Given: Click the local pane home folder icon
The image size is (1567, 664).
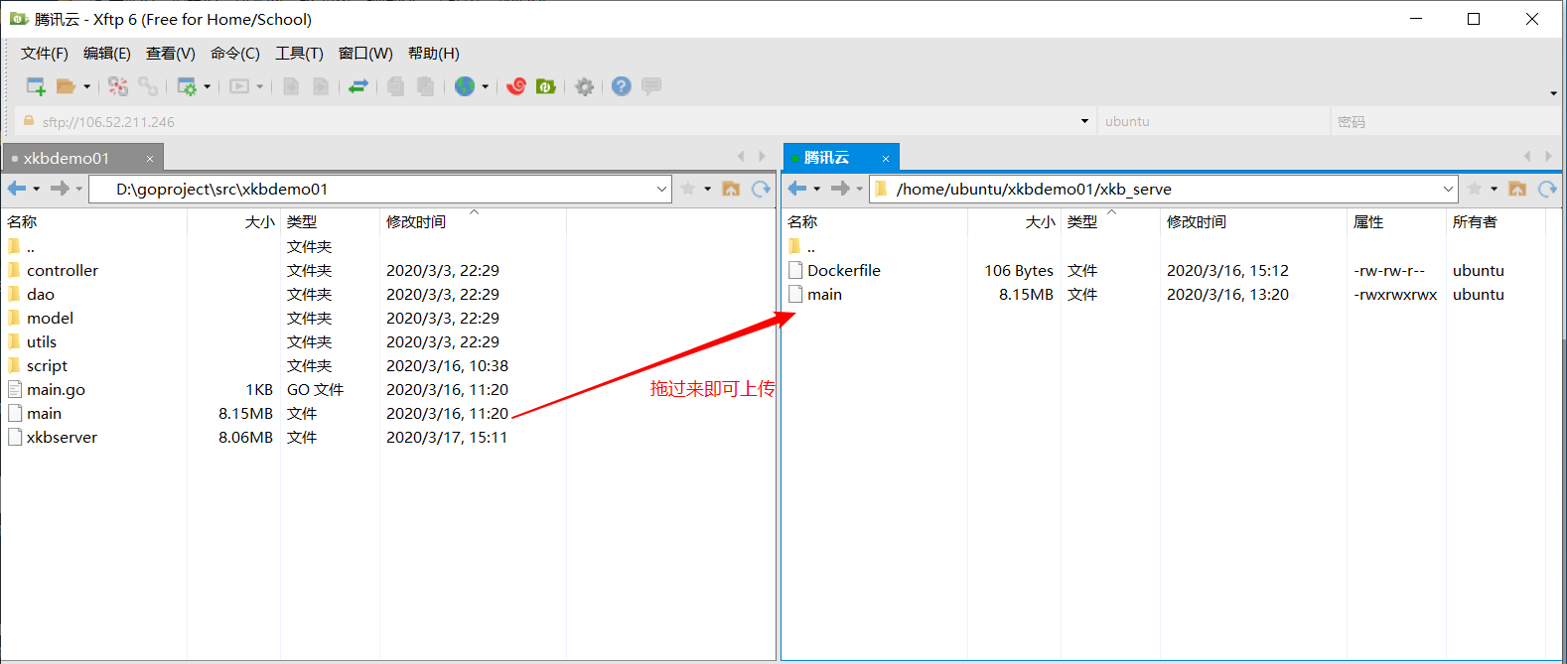Looking at the screenshot, I should pyautogui.click(x=731, y=189).
